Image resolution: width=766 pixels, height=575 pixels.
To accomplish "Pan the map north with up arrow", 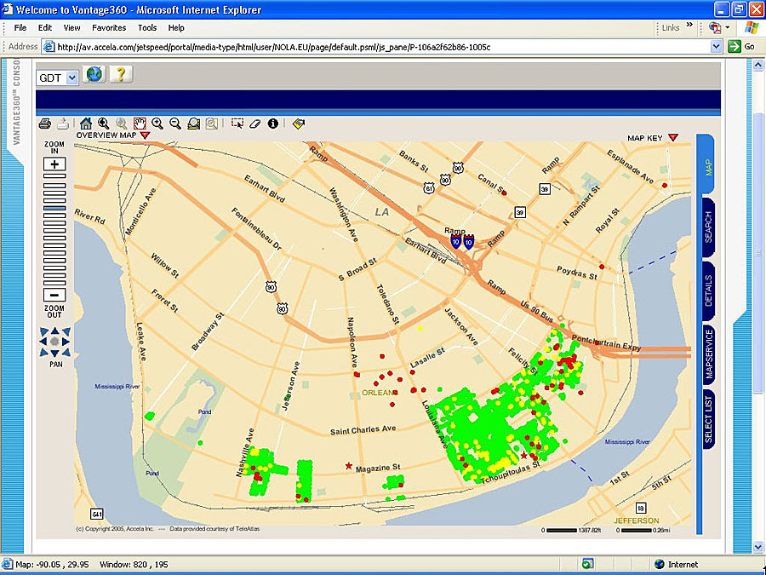I will [54, 331].
